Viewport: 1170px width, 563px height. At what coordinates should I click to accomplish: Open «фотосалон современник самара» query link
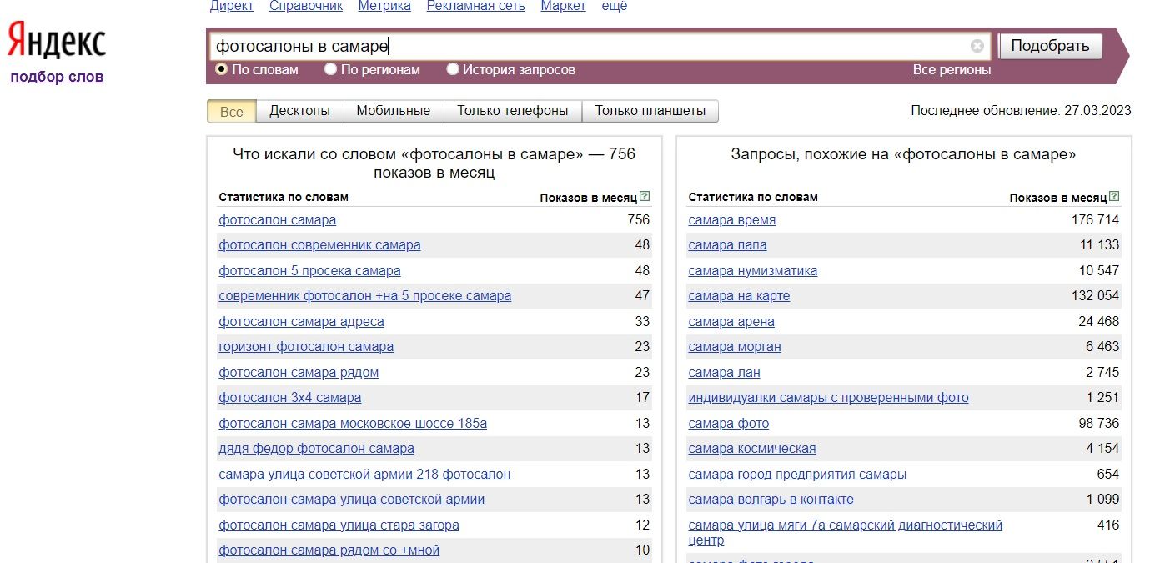pos(319,245)
